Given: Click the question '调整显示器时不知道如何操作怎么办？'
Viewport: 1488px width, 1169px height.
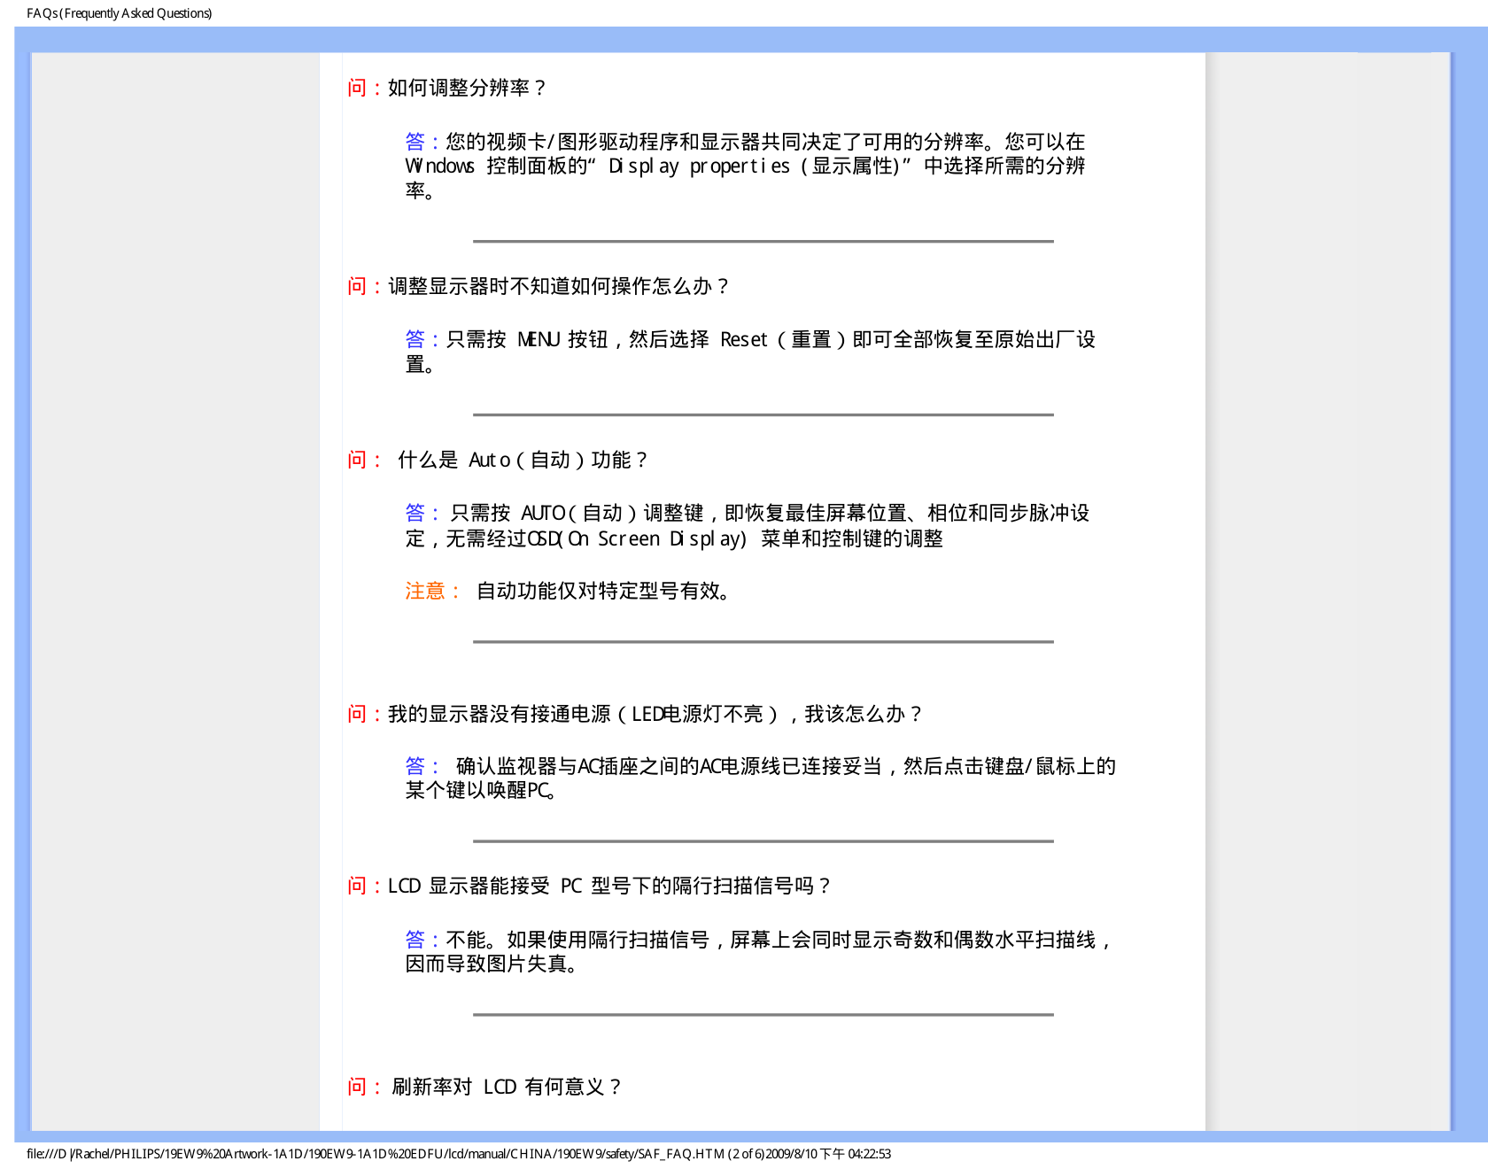Looking at the screenshot, I should click(x=559, y=286).
